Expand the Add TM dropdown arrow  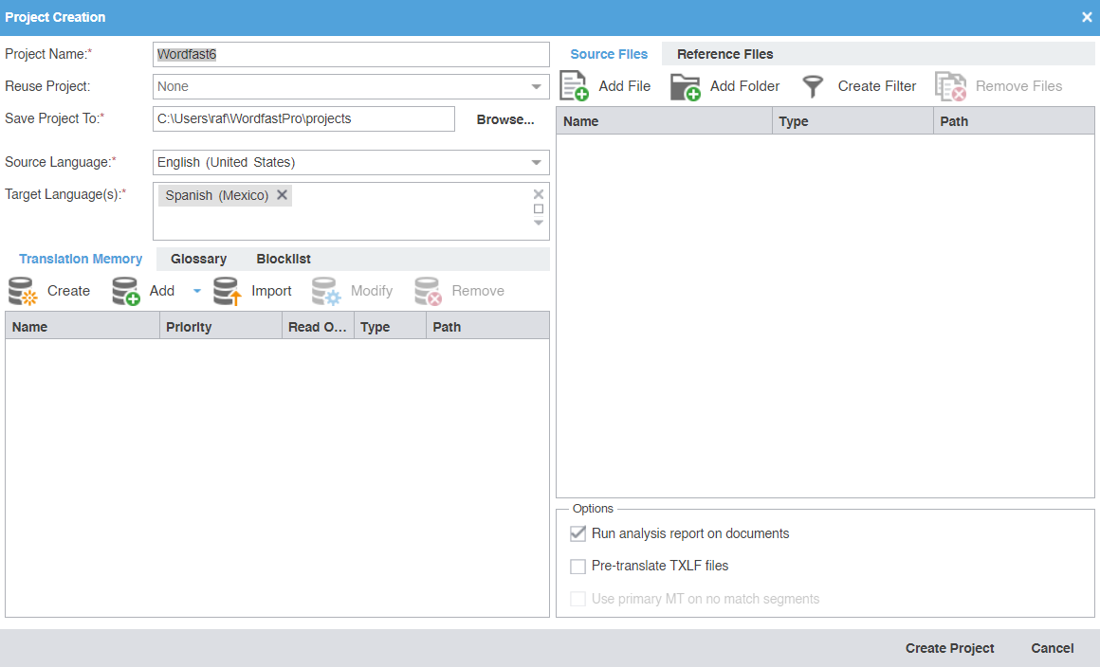(196, 290)
